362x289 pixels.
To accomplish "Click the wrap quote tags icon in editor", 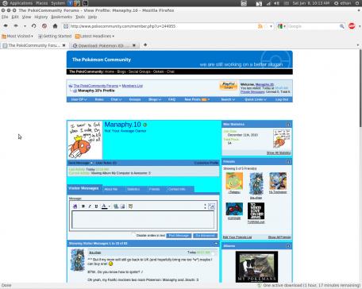I will (130, 206).
